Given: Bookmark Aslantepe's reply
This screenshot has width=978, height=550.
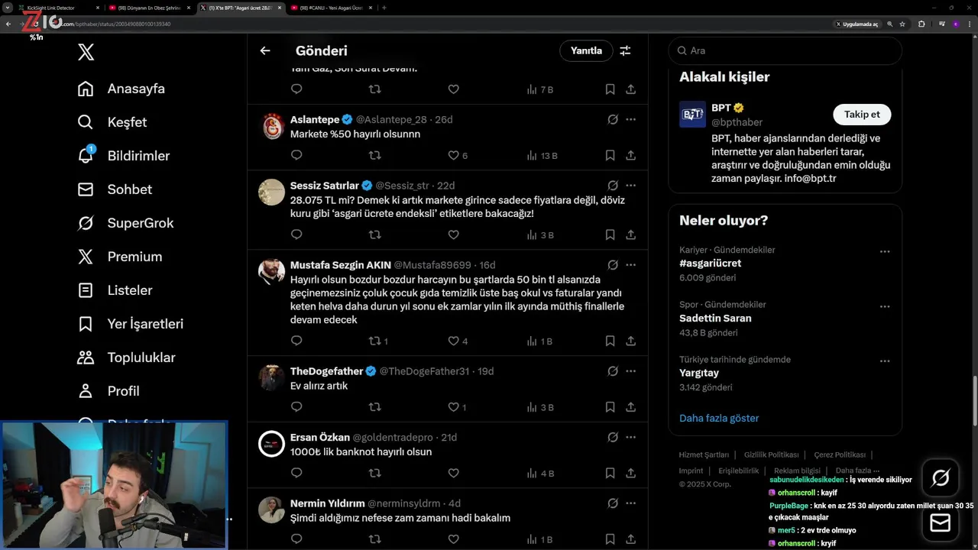Looking at the screenshot, I should [610, 155].
